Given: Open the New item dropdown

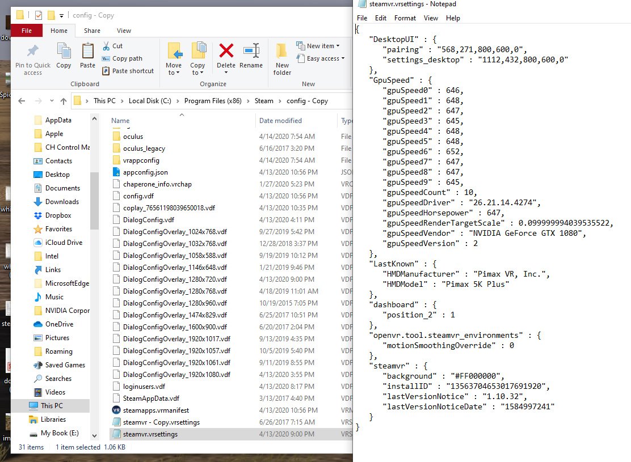Looking at the screenshot, I should point(318,46).
